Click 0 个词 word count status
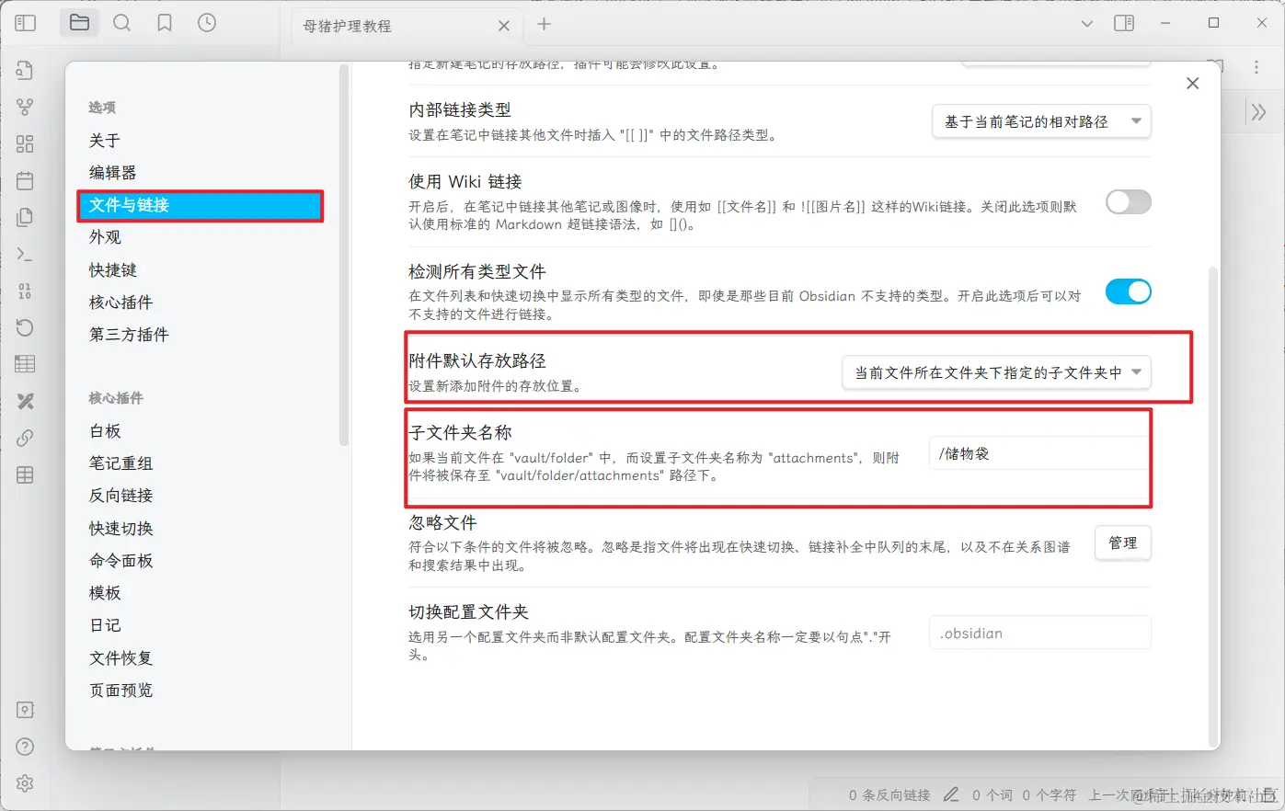1285x811 pixels. tap(992, 795)
